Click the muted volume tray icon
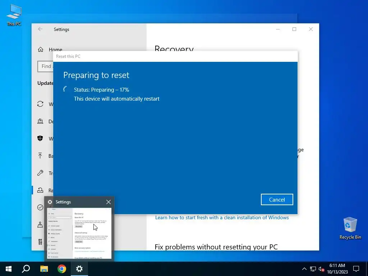Image resolution: width=368 pixels, height=276 pixels. [321, 269]
